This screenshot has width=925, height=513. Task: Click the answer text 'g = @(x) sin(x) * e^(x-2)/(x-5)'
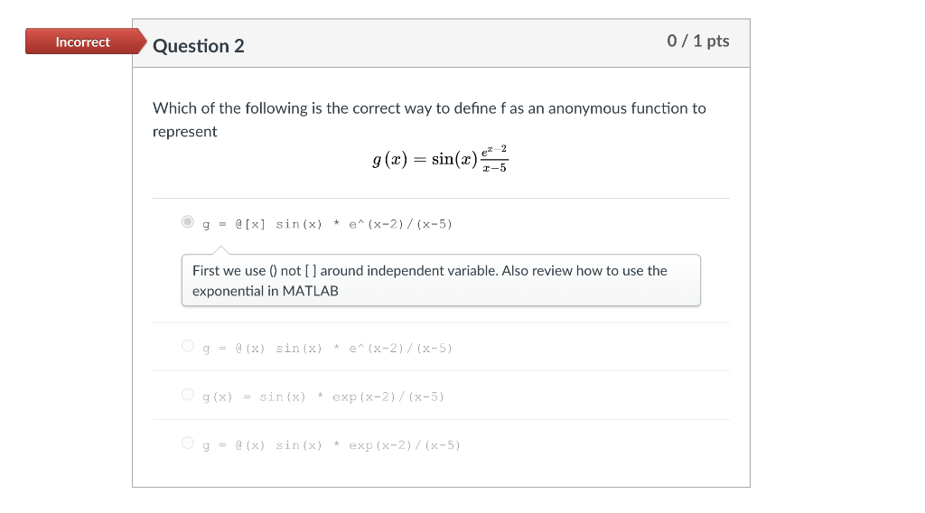tap(327, 348)
